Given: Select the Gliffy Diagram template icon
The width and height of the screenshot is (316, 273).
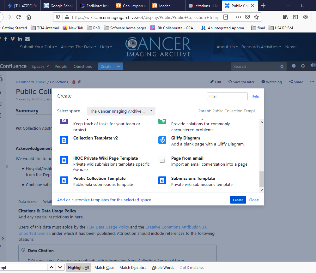Looking at the screenshot, I should tap(162, 140).
